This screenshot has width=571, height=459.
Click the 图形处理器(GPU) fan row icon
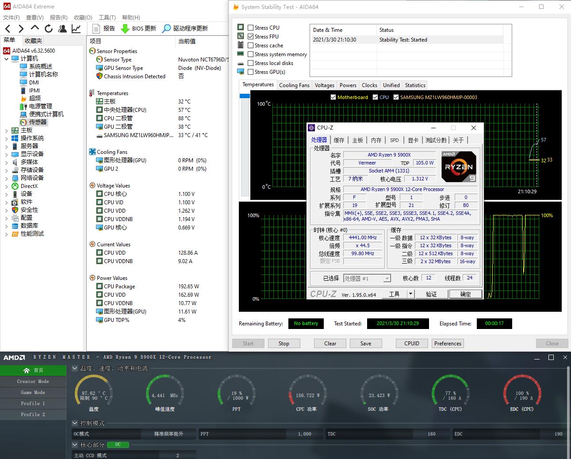[x=100, y=160]
